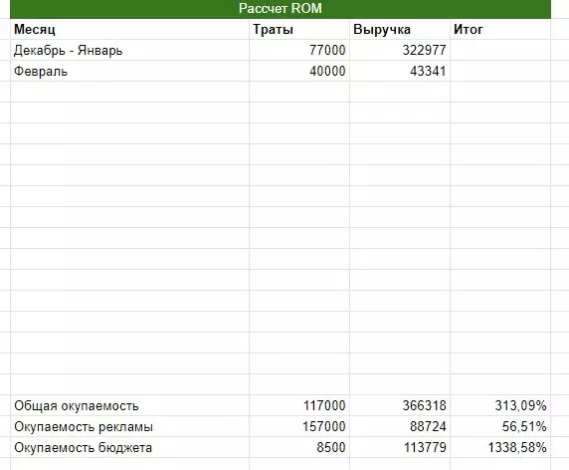
Task: Select the 'Окупаемость рекламы' cell
Action: point(130,426)
